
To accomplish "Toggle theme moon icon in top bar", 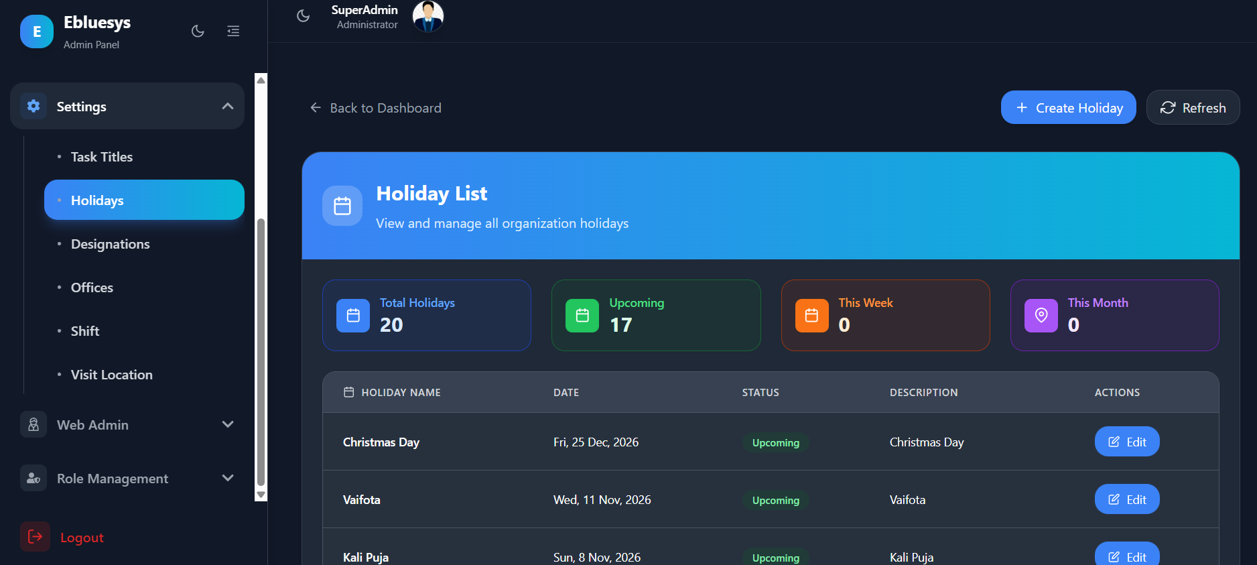I will pyautogui.click(x=303, y=15).
